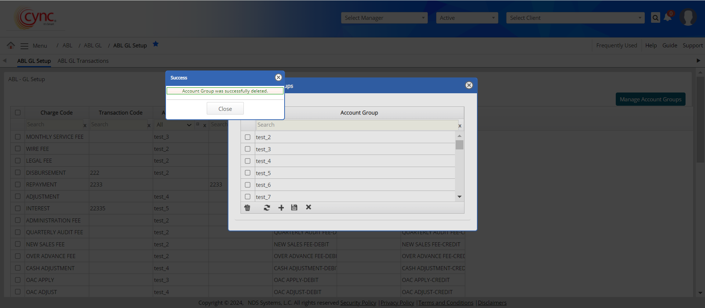
Task: Click the cancel X icon in account groups toolbar
Action: point(308,207)
